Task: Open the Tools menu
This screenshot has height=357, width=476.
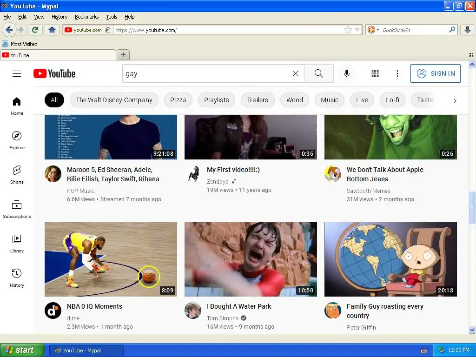Action: (112, 17)
